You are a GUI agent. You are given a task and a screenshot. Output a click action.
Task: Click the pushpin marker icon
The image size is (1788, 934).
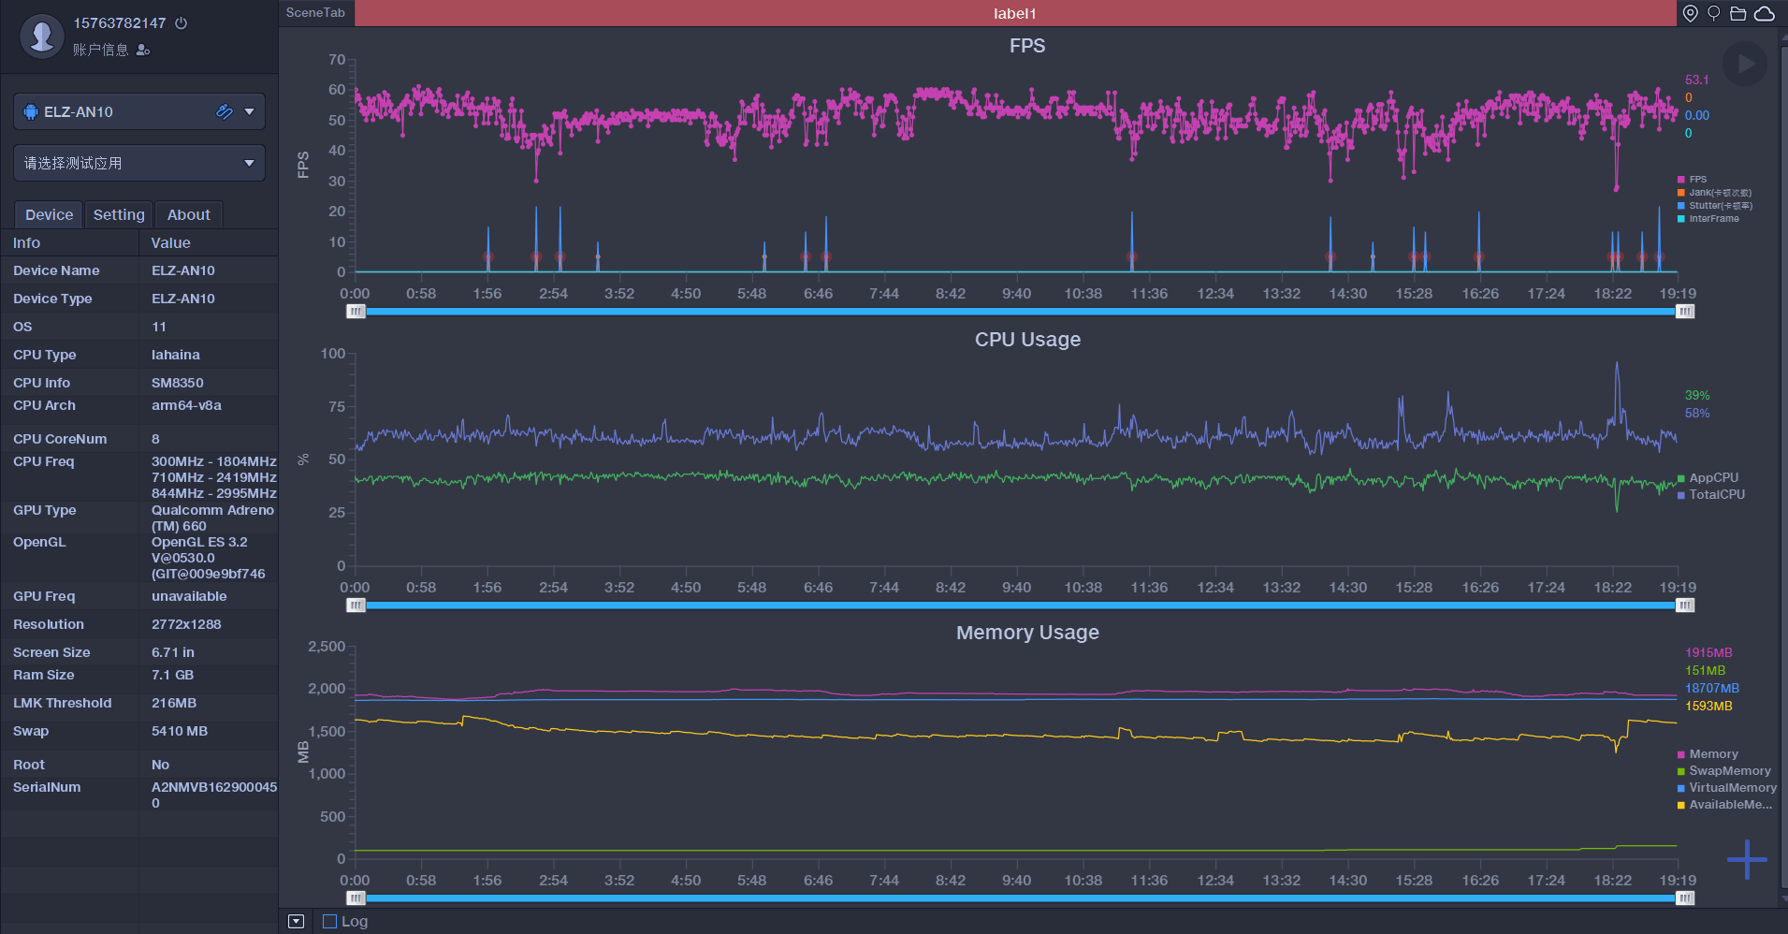pos(1714,13)
